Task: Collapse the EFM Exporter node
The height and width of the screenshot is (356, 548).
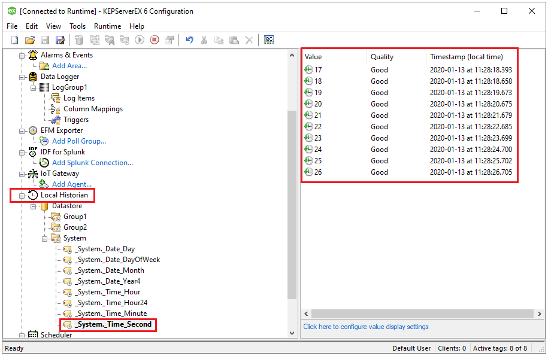Action: (22, 131)
